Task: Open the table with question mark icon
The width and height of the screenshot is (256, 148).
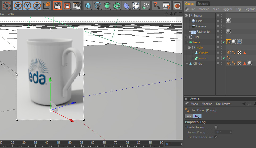Action: coord(166,6)
